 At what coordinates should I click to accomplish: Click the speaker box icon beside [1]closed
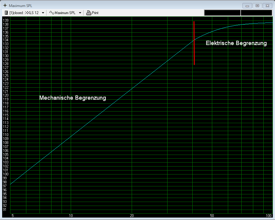click(x=6, y=13)
